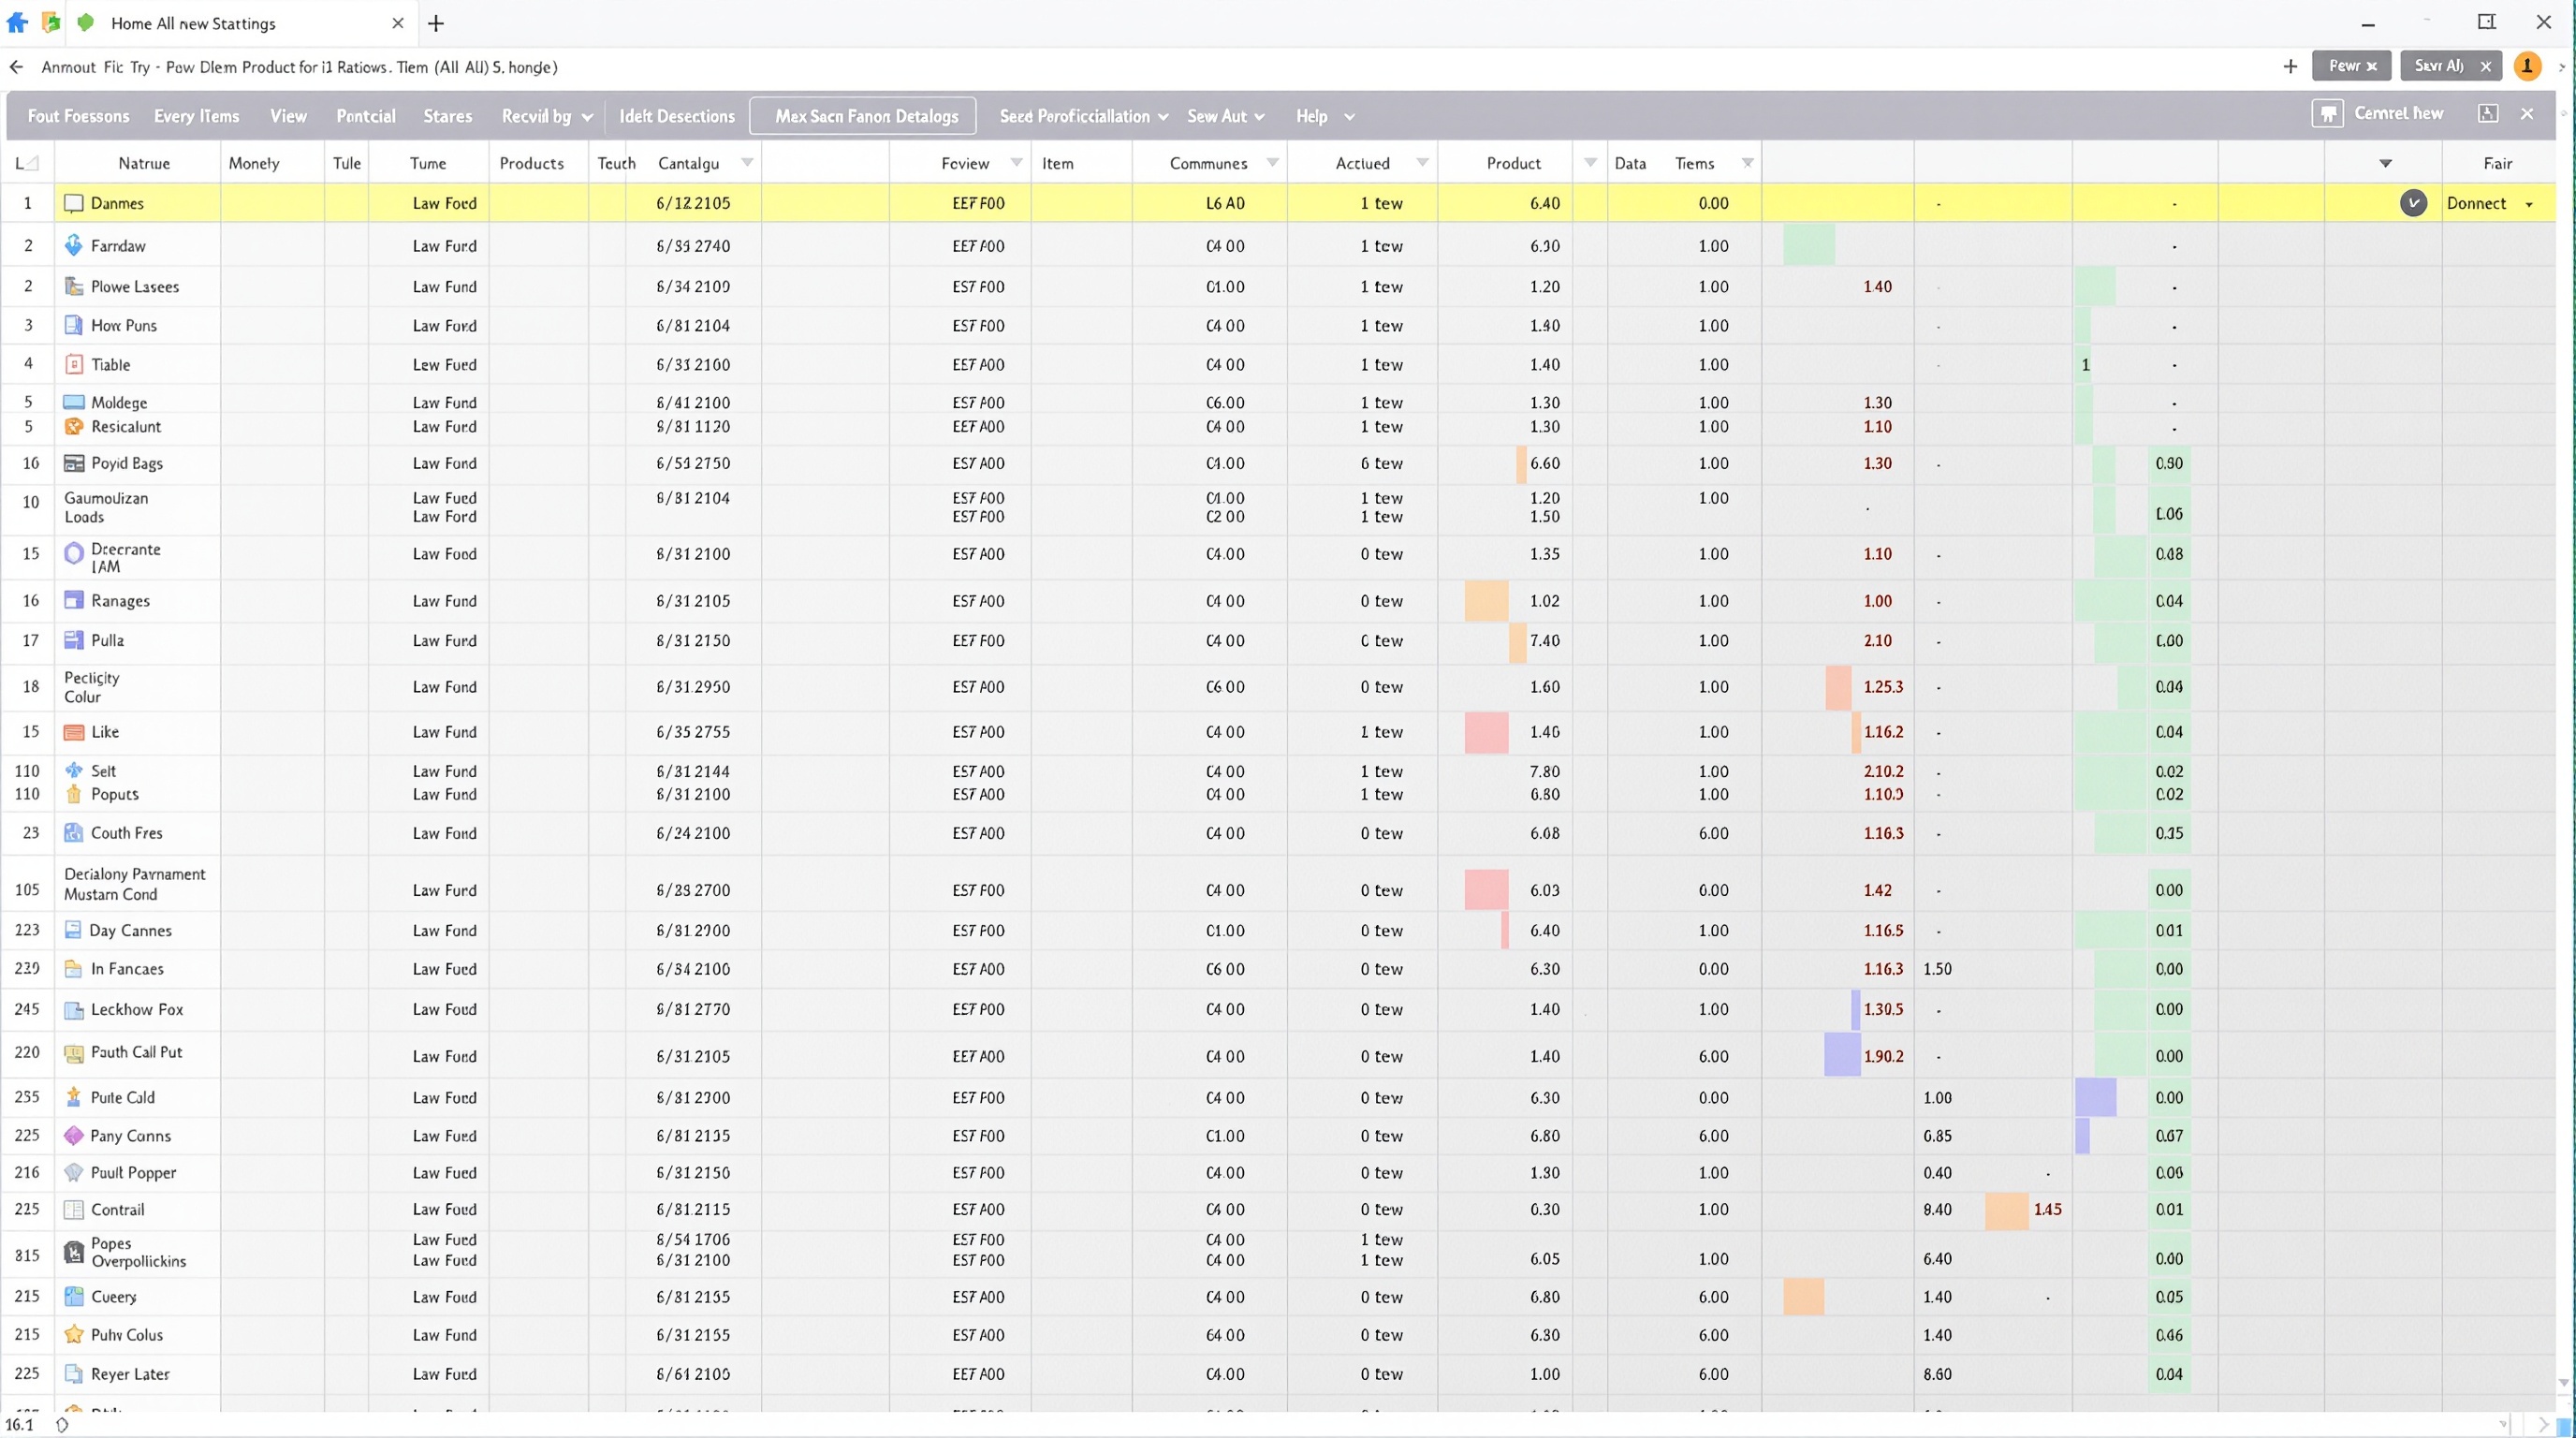This screenshot has width=2576, height=1438.
Task: Open the Product column filter arrow
Action: 1590,162
